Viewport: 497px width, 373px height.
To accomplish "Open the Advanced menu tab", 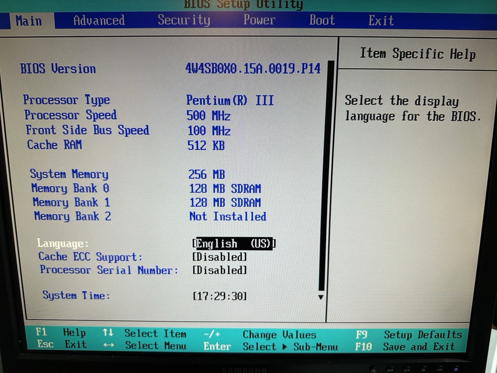I will pos(99,21).
